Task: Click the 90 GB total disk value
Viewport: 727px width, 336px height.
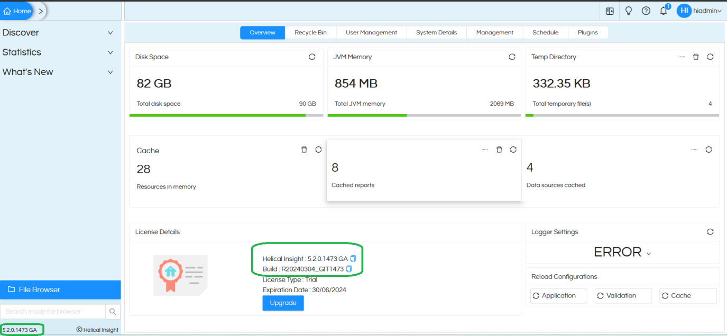Action: [x=307, y=104]
